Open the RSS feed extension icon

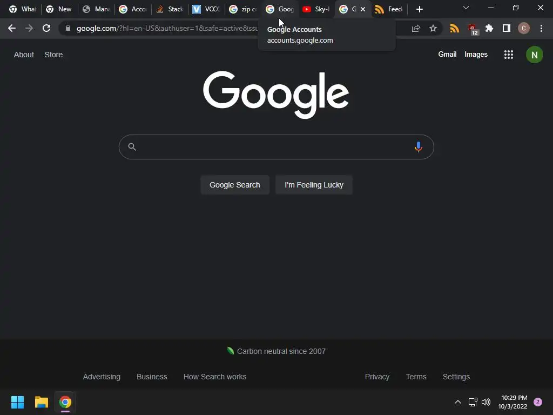tap(455, 28)
